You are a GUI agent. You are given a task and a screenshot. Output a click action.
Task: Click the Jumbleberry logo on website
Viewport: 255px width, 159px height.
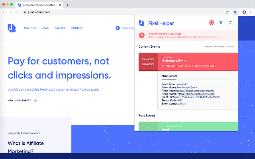pyautogui.click(x=12, y=28)
